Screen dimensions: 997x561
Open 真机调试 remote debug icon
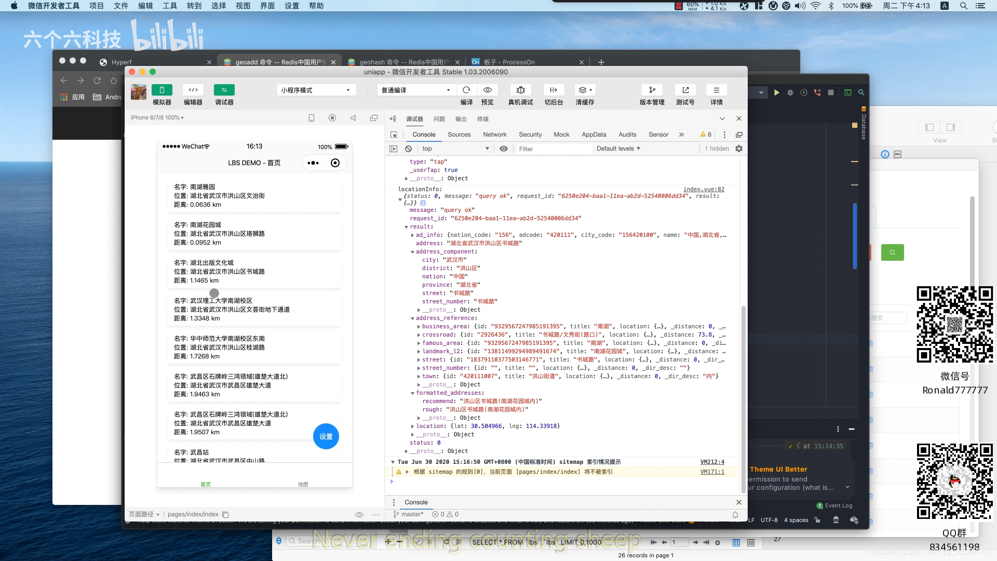[x=520, y=90]
